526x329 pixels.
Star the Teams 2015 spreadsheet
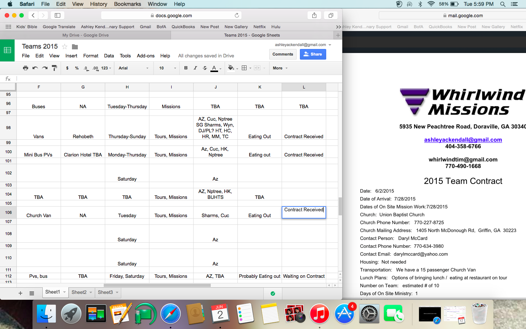[x=65, y=46]
